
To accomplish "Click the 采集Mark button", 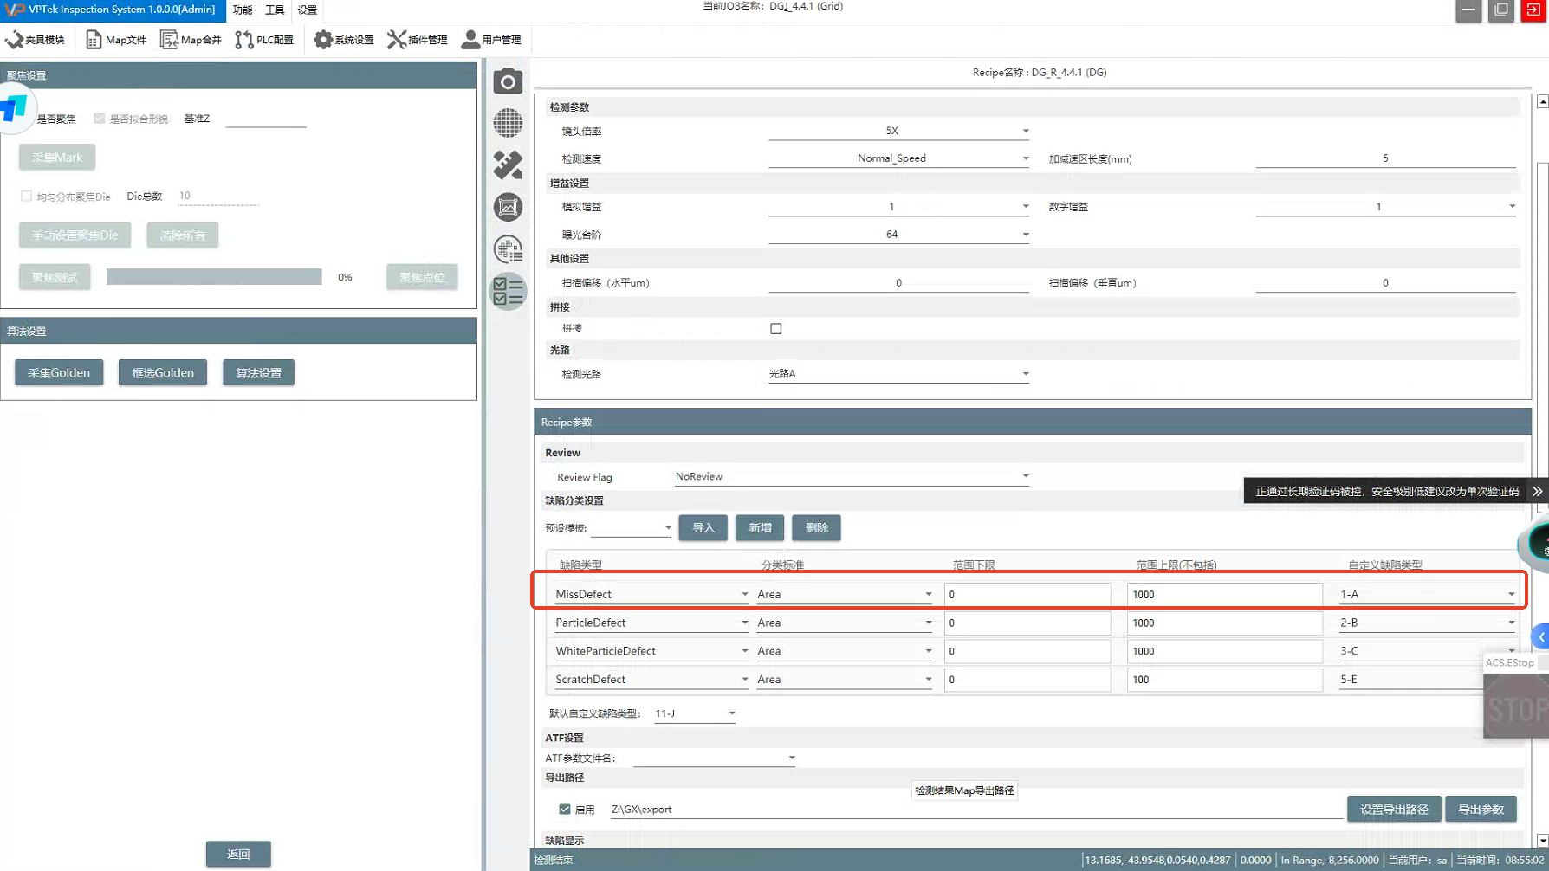I will (57, 158).
